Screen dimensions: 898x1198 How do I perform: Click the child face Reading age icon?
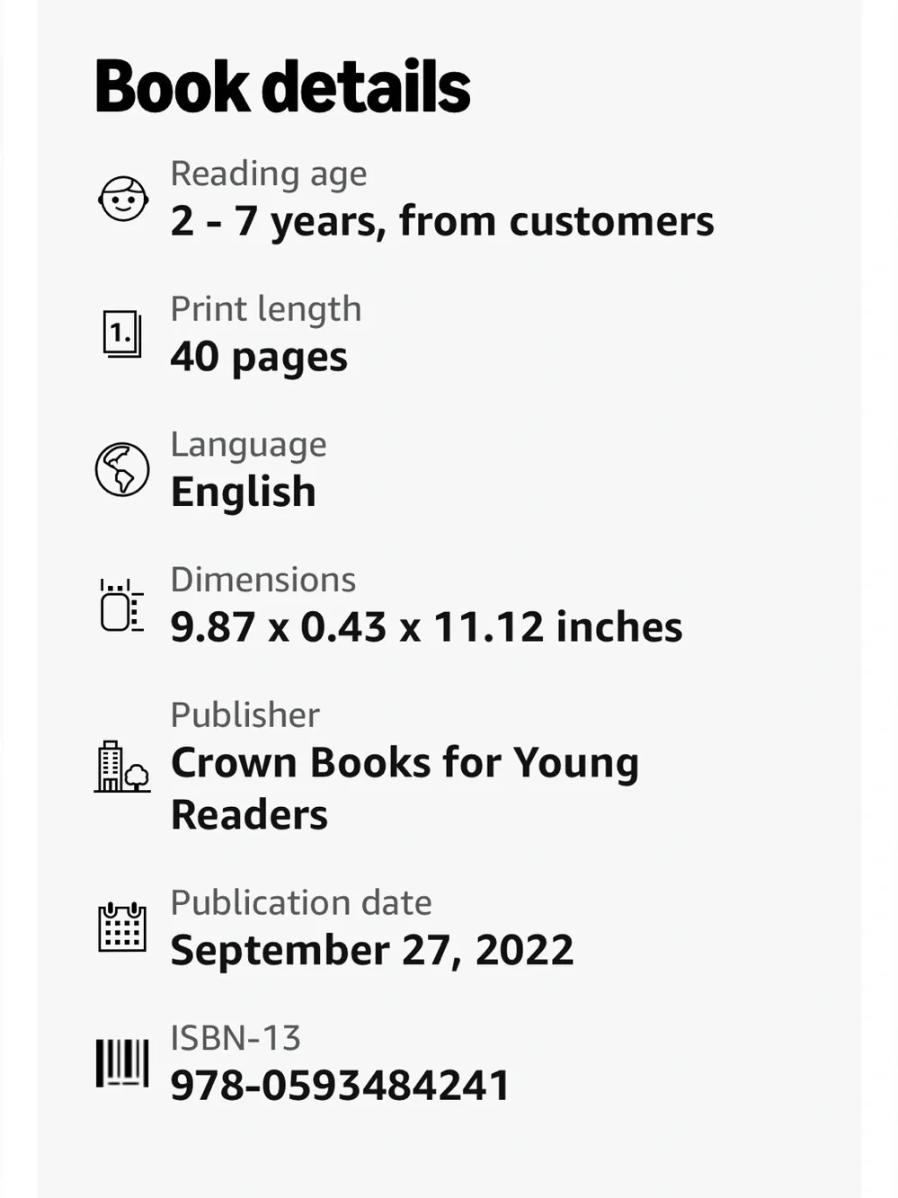tap(123, 199)
